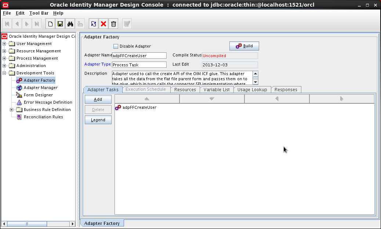Screen dimensions: 381x229
Task: Click the Adapter Name input field
Action: coord(139,56)
